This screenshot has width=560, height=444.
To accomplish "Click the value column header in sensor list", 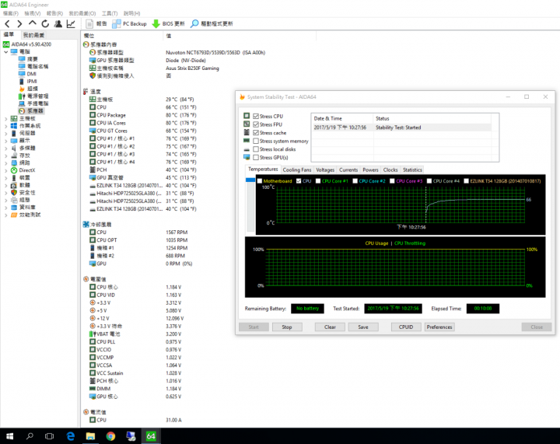I will point(240,36).
